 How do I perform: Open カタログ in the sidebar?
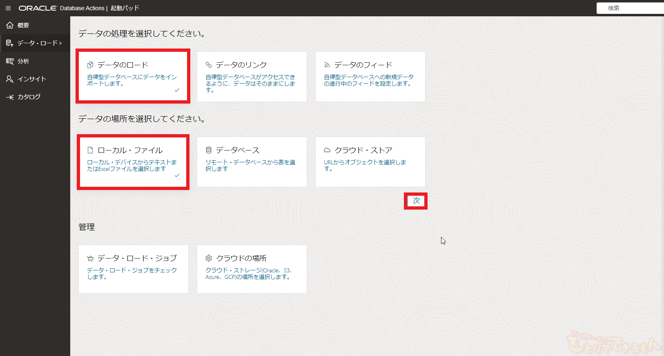pos(35,97)
